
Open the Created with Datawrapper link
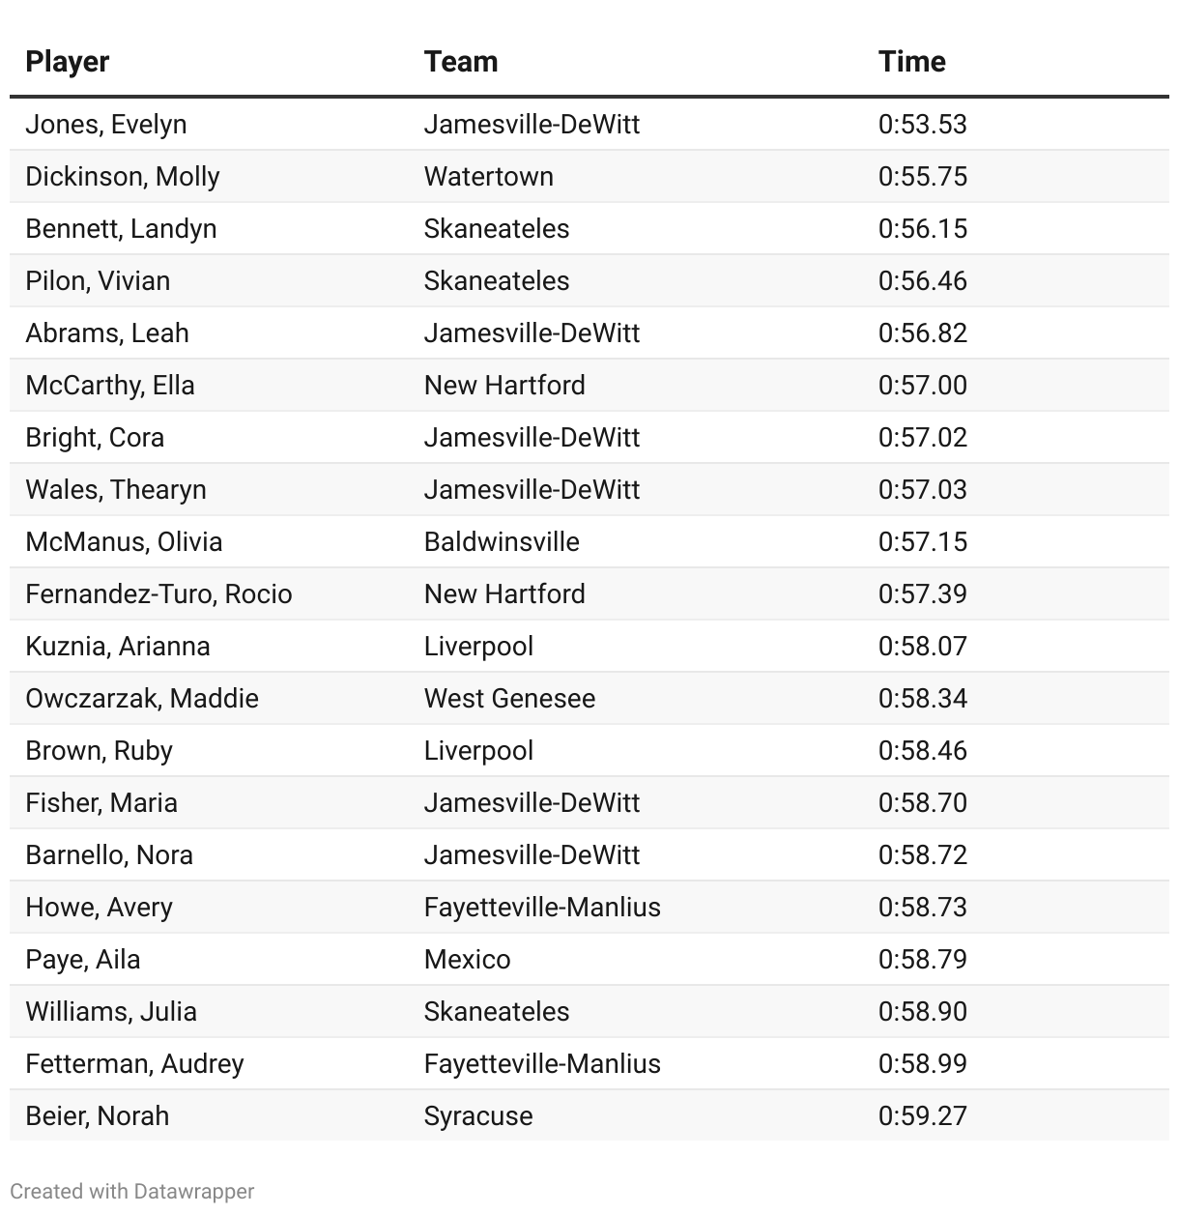(x=132, y=1191)
